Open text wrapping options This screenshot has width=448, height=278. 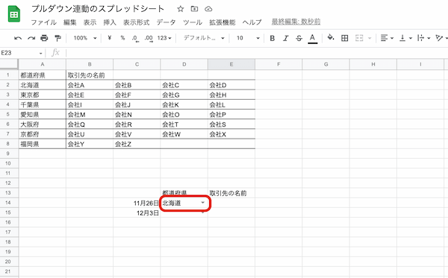pyautogui.click(x=423, y=38)
